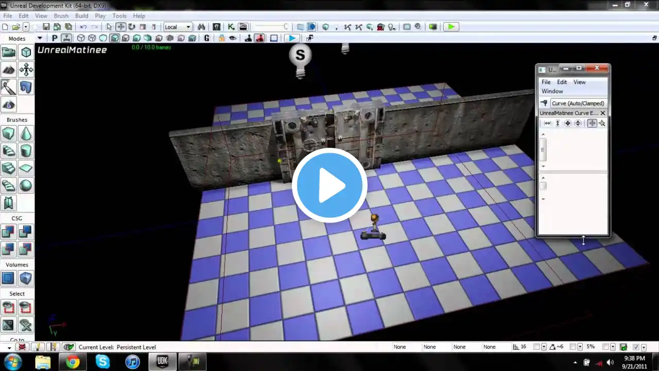Toggle the drag grid snap checkbox
Screen dimensions: 659x371
[536, 347]
